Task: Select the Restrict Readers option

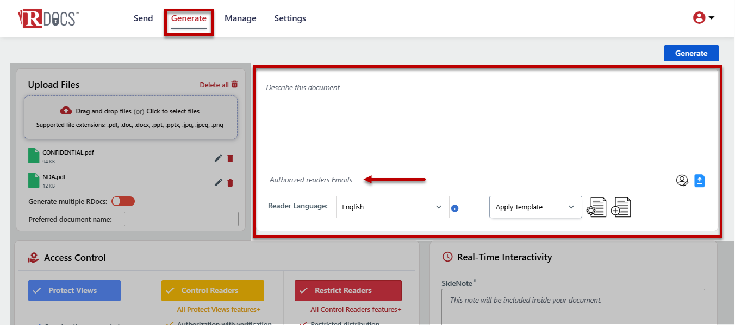Action: click(348, 290)
